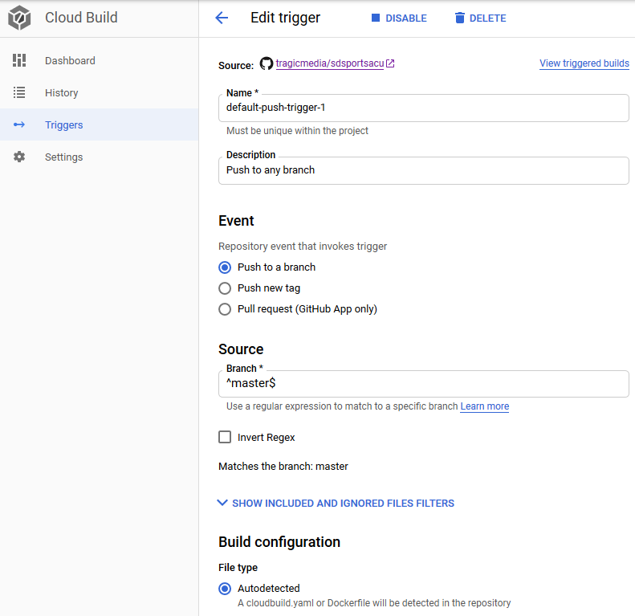The height and width of the screenshot is (616, 635).
Task: Click the 'File type' label
Action: (238, 568)
